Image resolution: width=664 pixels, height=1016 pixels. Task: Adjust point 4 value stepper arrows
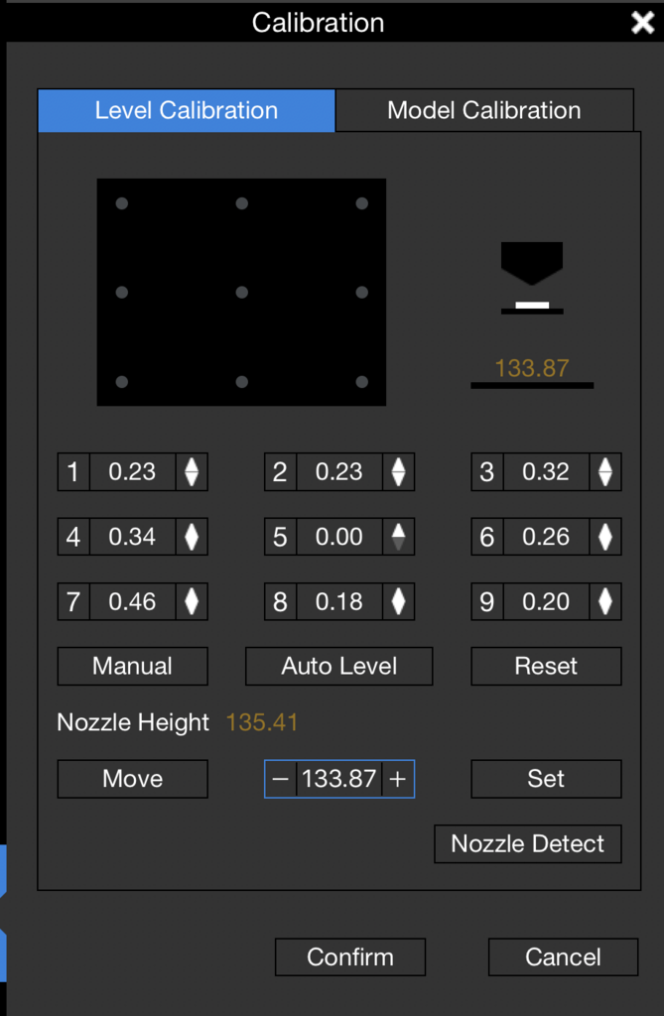pyautogui.click(x=192, y=537)
